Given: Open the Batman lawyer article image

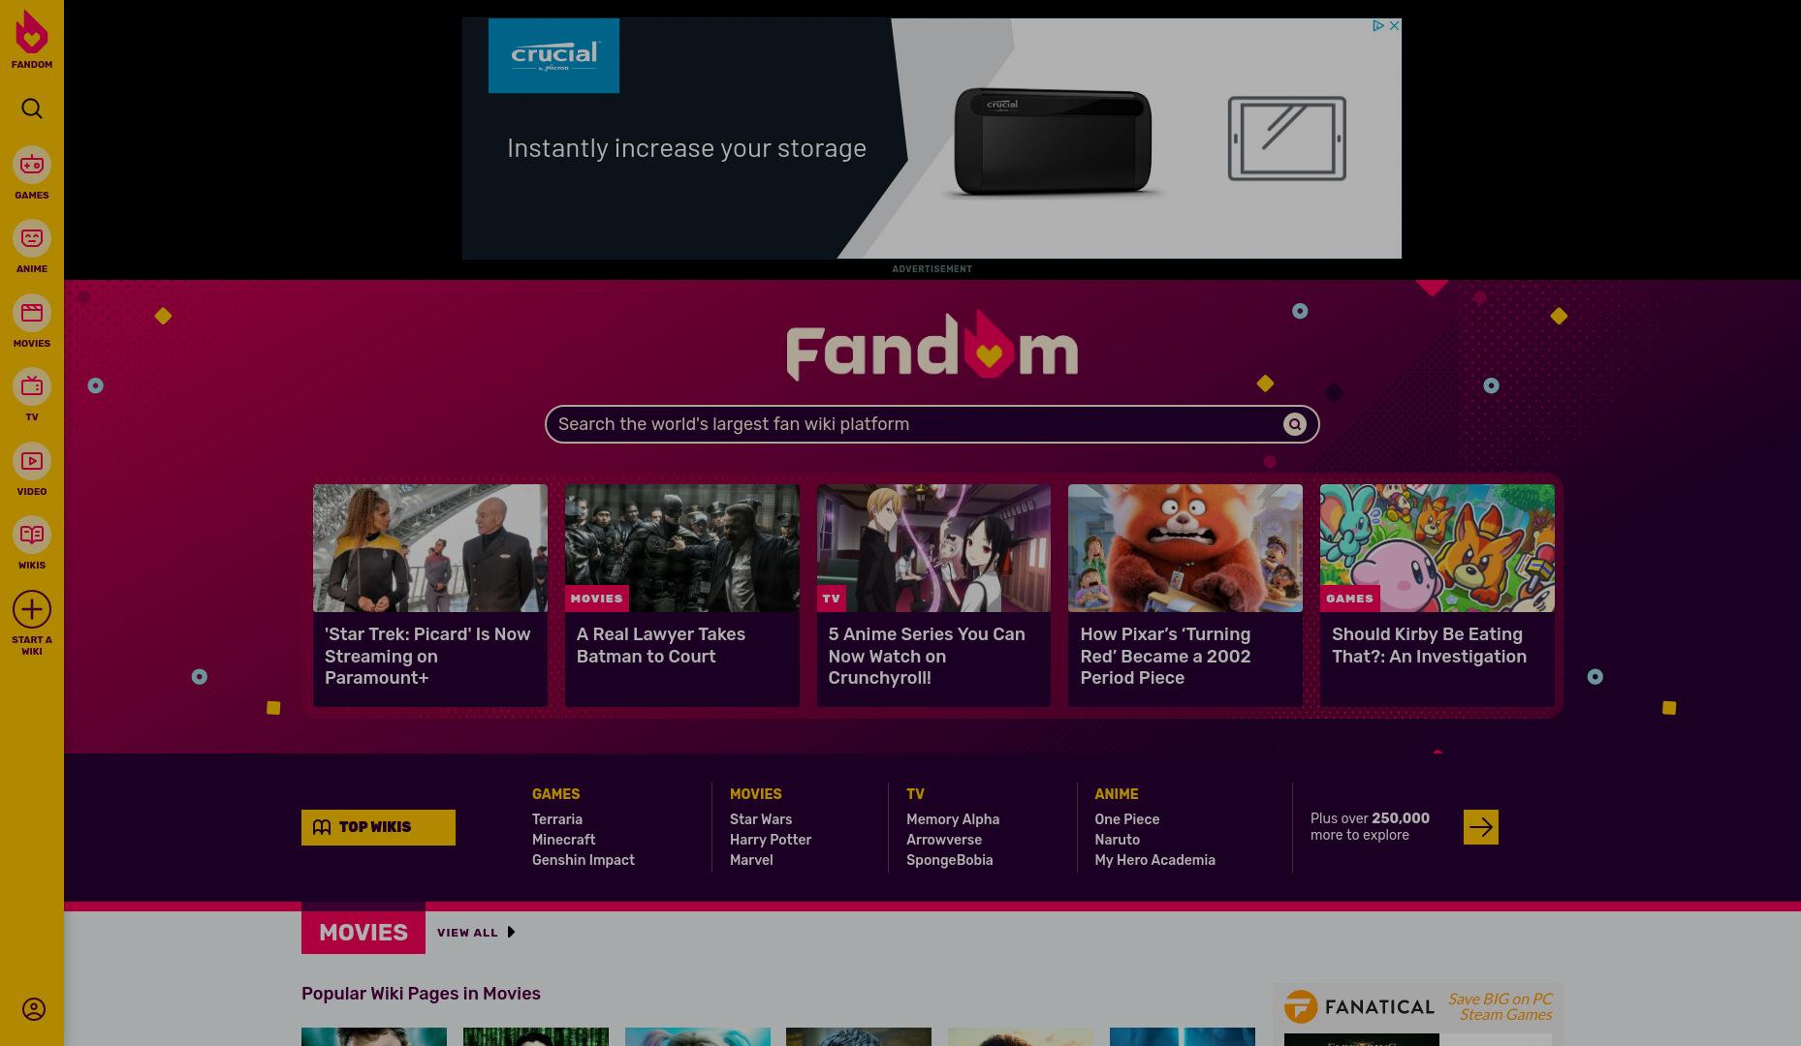Looking at the screenshot, I should (682, 548).
